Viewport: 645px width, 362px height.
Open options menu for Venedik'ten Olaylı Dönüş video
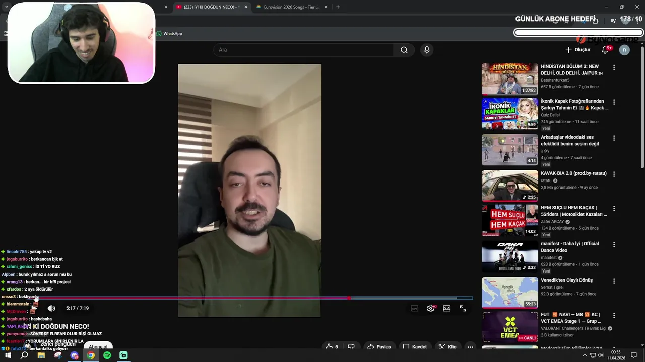pyautogui.click(x=614, y=281)
